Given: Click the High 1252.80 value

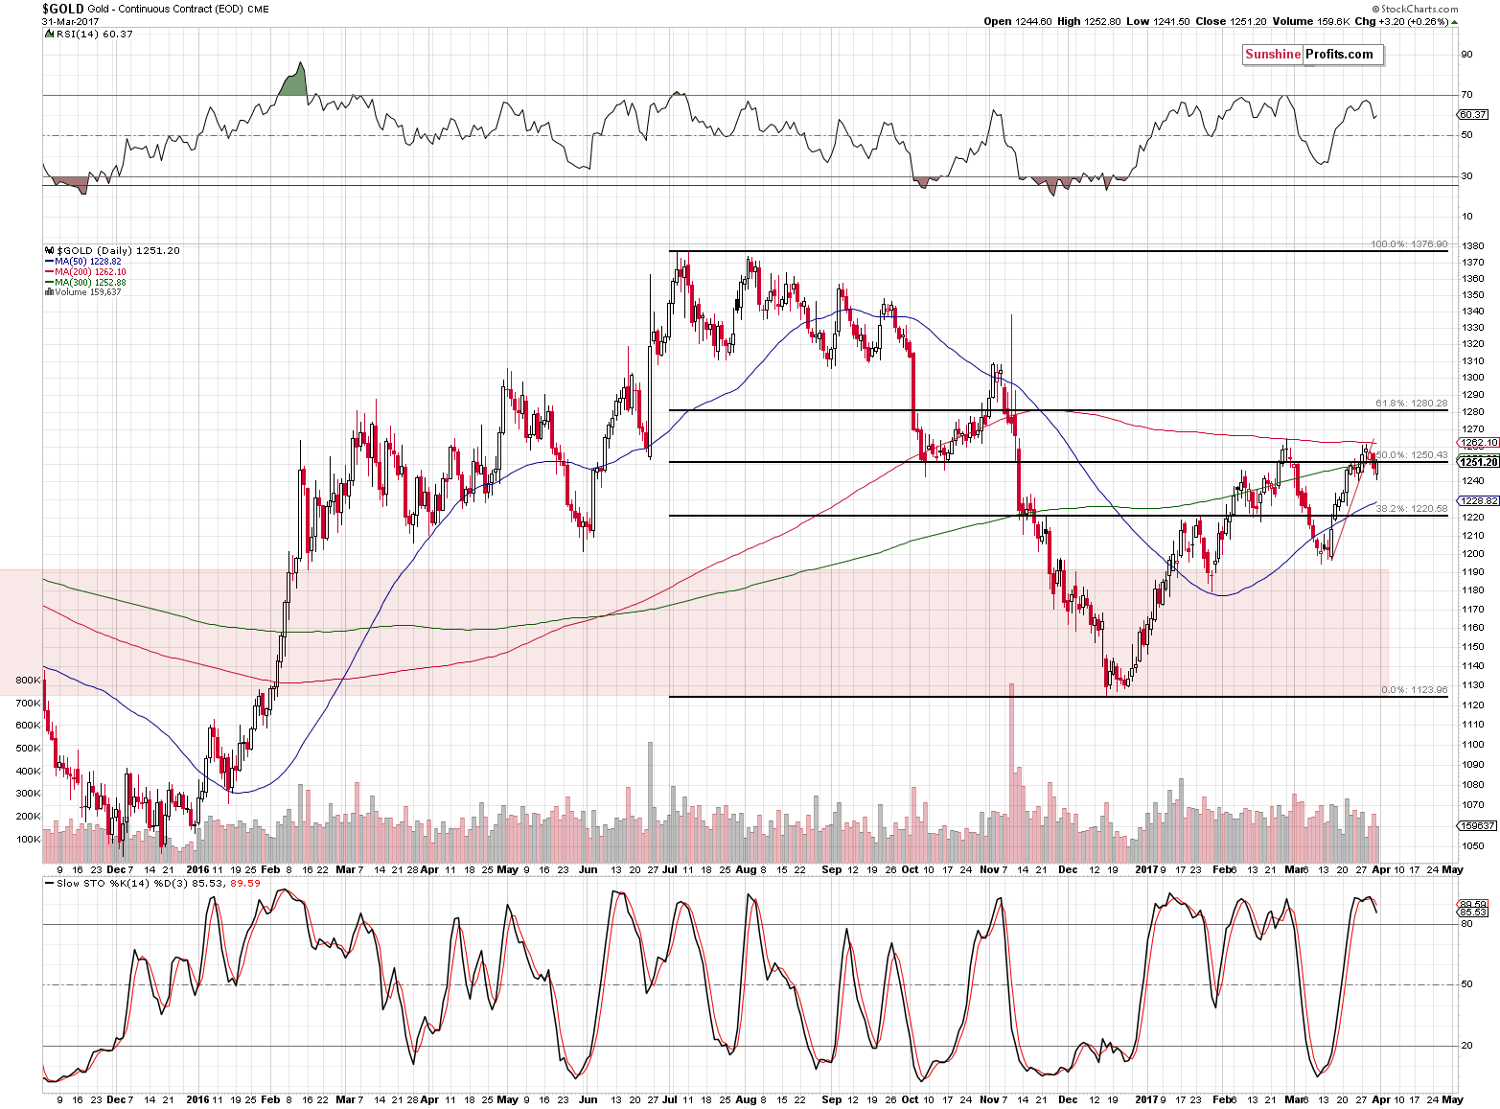Looking at the screenshot, I should (x=1089, y=21).
